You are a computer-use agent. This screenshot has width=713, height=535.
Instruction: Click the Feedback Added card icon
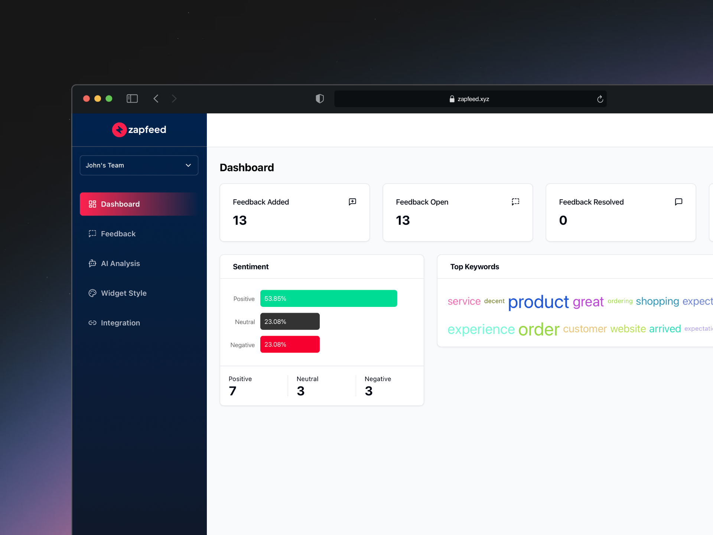[x=352, y=202]
